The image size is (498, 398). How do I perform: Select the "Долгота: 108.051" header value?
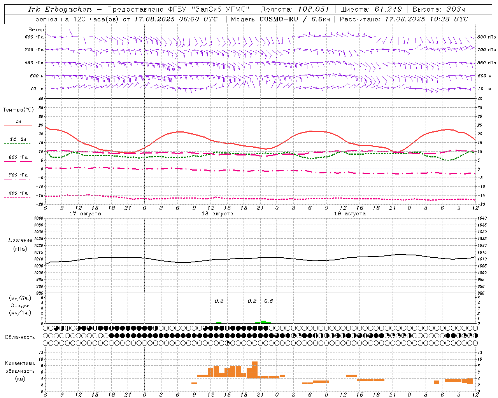pyautogui.click(x=295, y=9)
